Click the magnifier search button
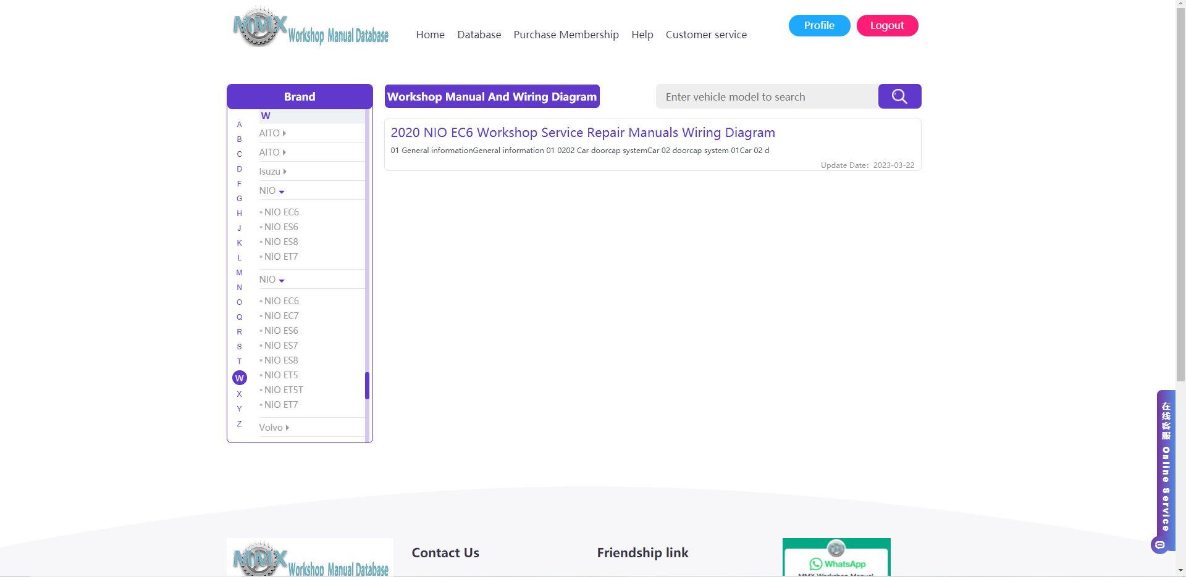 pos(899,96)
